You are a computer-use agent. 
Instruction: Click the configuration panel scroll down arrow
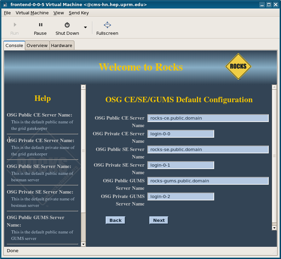point(274,227)
